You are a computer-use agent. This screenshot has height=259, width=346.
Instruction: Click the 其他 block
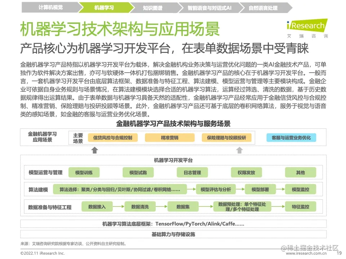tap(300, 172)
